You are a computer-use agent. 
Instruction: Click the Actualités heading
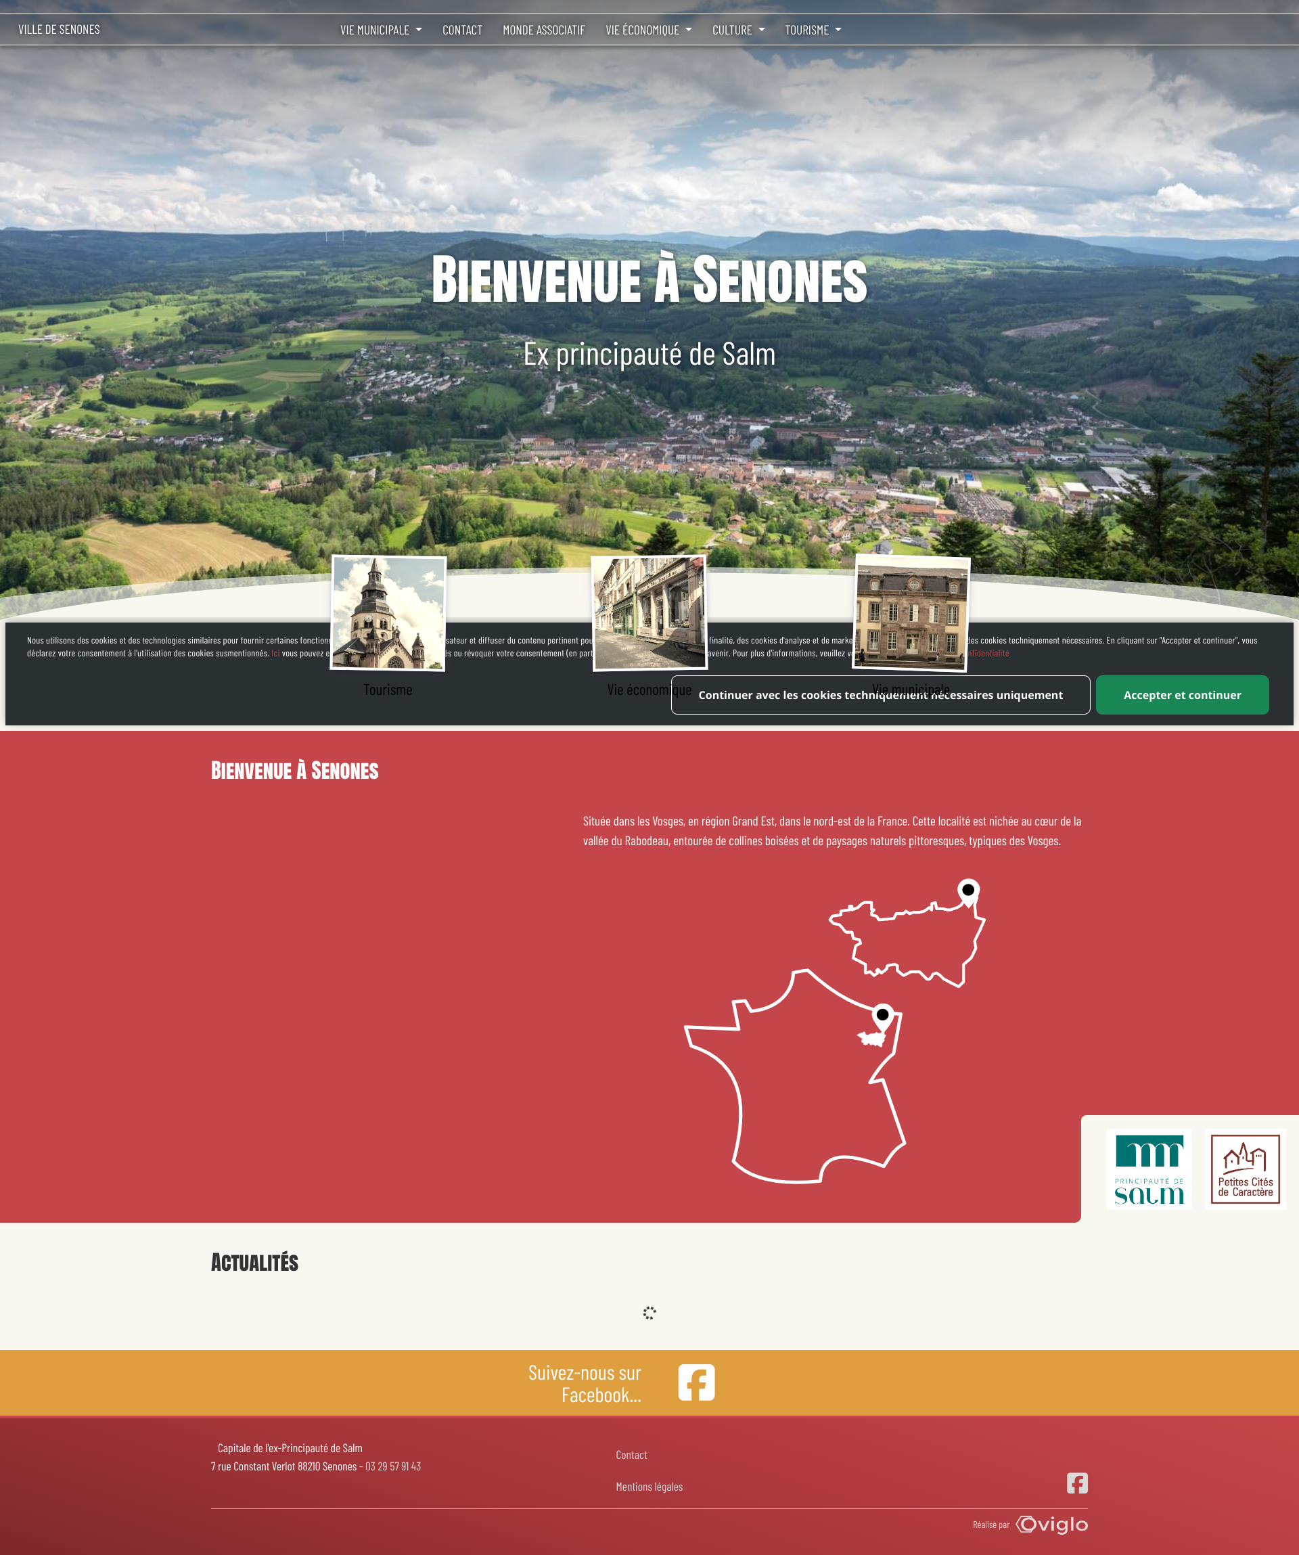tap(254, 1263)
